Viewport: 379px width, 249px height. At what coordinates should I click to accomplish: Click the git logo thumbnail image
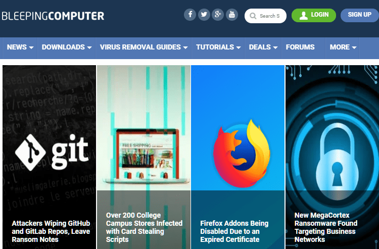(x=52, y=153)
